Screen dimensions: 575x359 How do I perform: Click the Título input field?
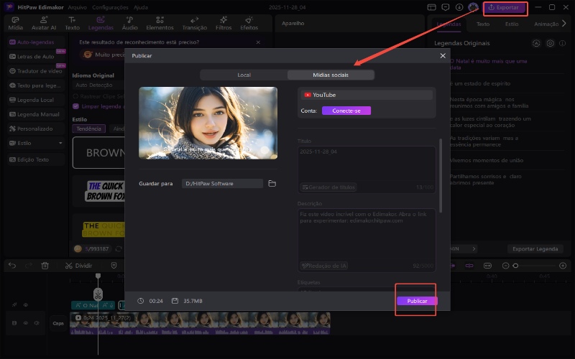(366, 164)
